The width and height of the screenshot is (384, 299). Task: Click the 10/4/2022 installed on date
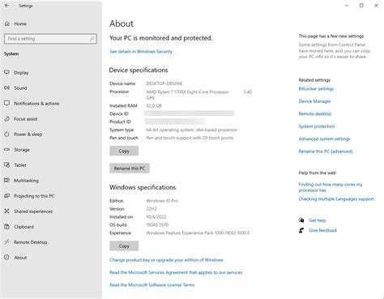[x=156, y=217]
